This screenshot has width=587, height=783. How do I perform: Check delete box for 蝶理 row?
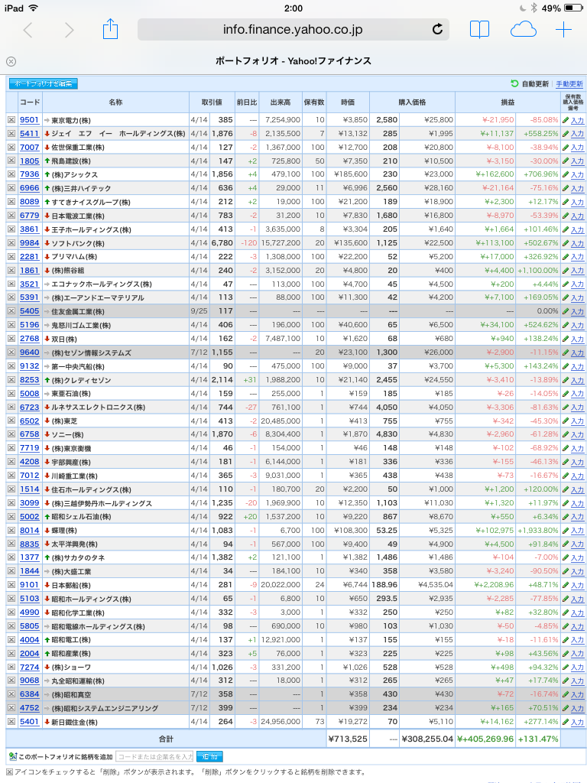point(11,531)
